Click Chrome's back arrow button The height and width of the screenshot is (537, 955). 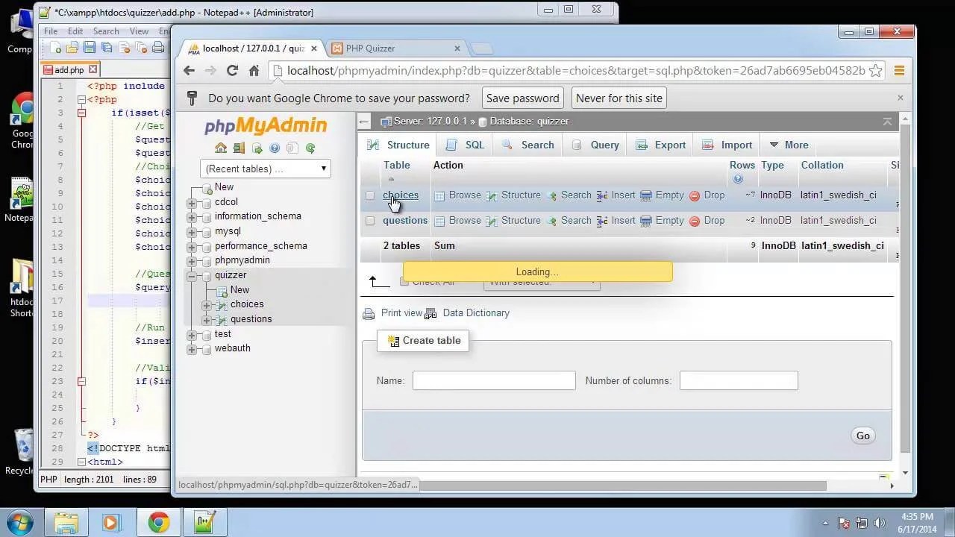(190, 71)
